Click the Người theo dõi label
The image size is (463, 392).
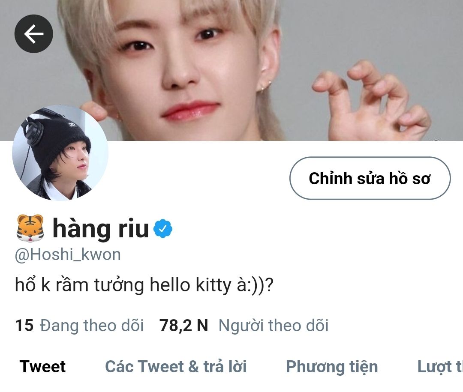point(274,325)
